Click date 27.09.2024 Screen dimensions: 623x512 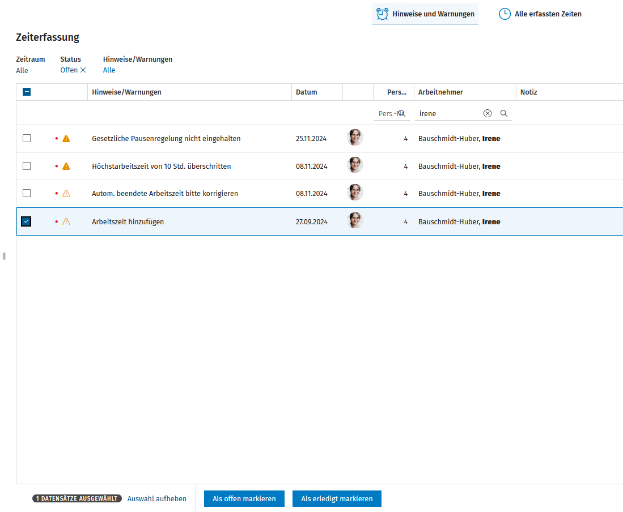312,222
